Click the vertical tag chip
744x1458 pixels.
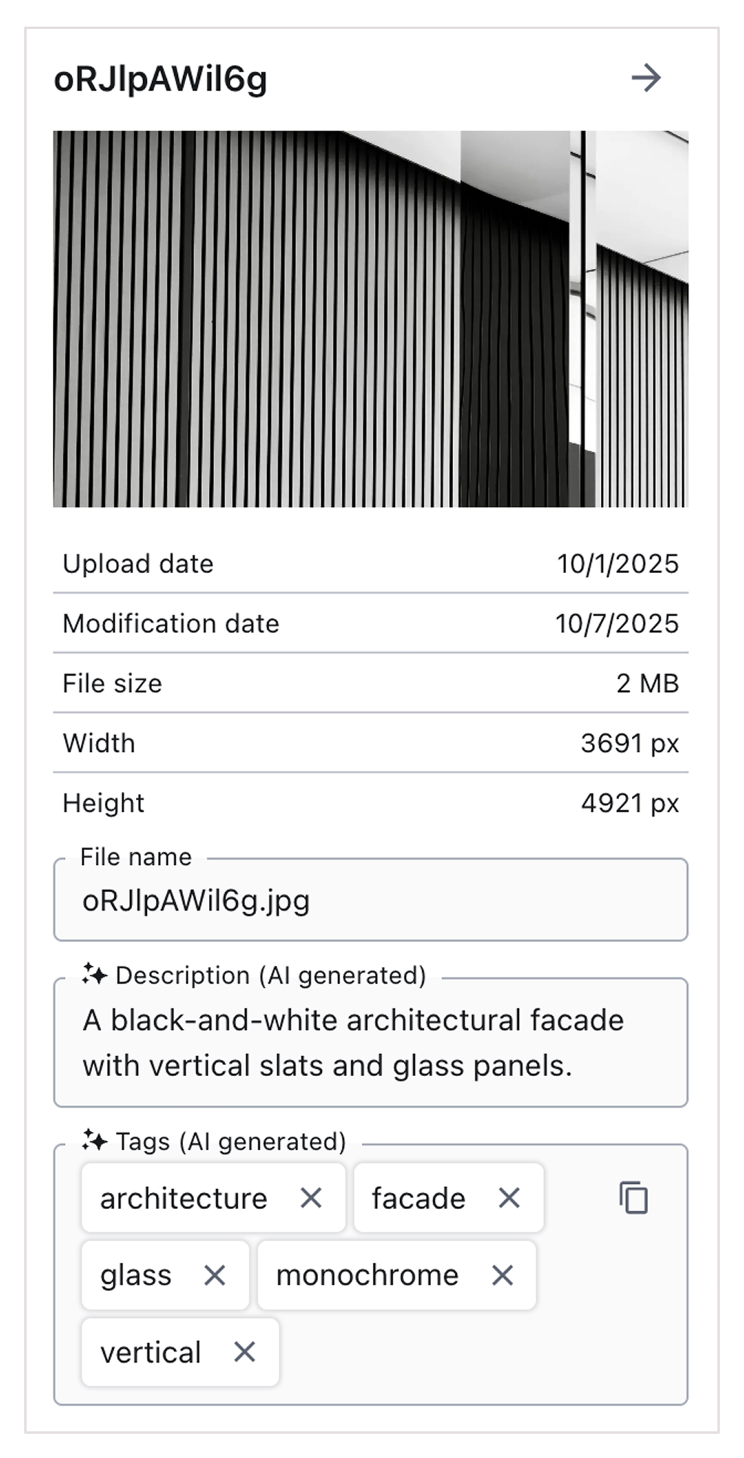tap(152, 1352)
